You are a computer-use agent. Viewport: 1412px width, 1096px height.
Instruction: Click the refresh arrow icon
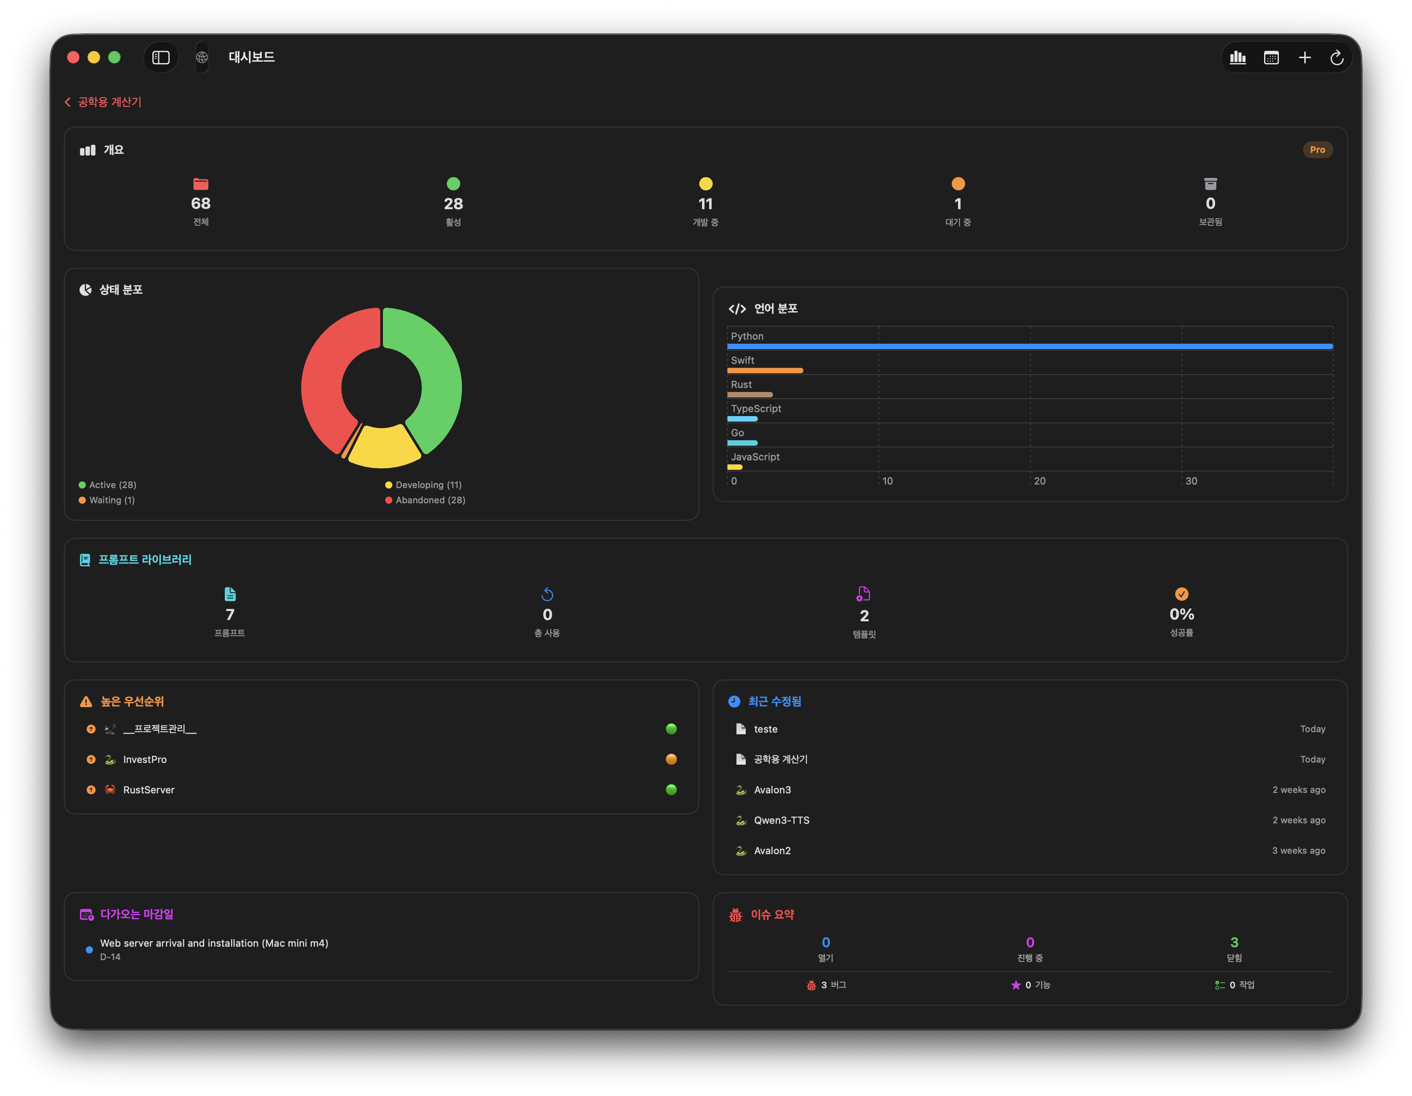[x=1337, y=58]
